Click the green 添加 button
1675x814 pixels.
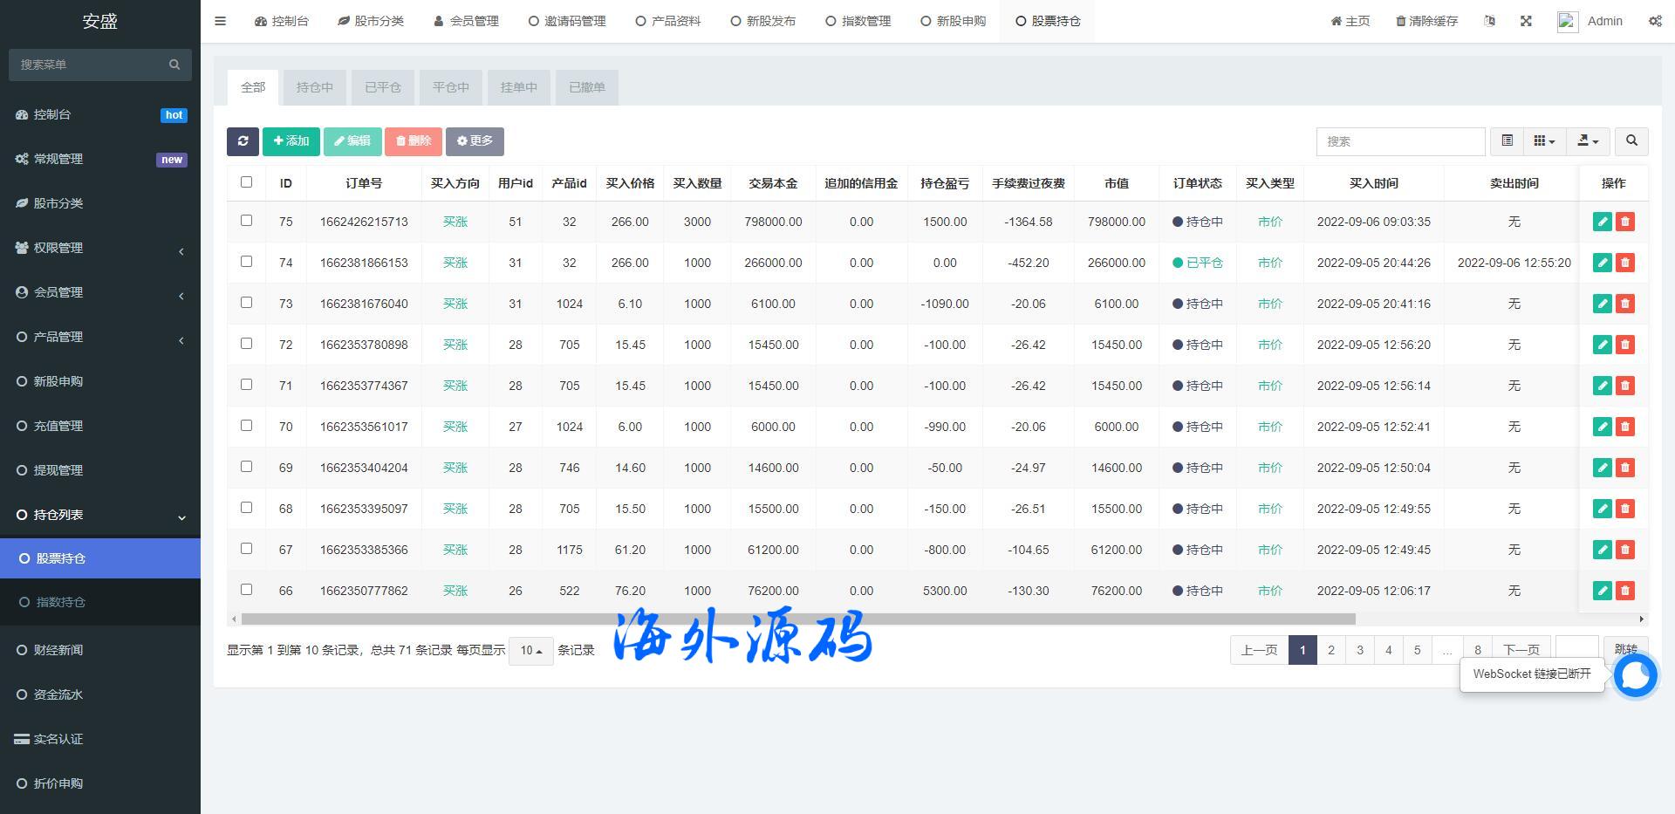pyautogui.click(x=291, y=141)
